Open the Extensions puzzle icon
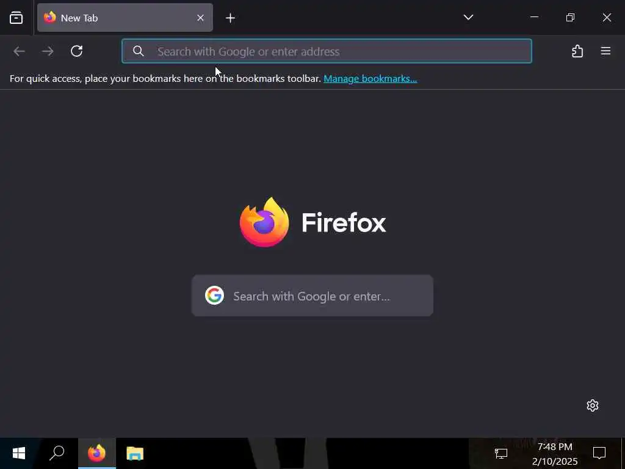Image resolution: width=625 pixels, height=469 pixels. click(577, 51)
